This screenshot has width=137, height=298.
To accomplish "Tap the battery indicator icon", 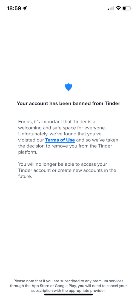I will click(x=127, y=8).
